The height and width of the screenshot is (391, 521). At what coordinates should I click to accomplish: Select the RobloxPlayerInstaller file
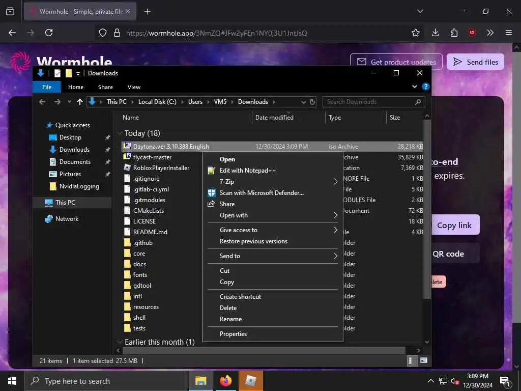pyautogui.click(x=161, y=168)
